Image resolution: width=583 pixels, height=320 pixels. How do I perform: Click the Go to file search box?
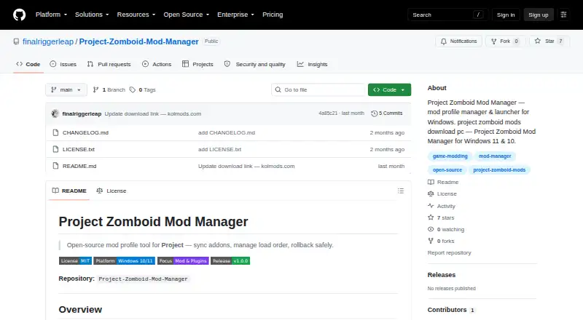(x=318, y=90)
